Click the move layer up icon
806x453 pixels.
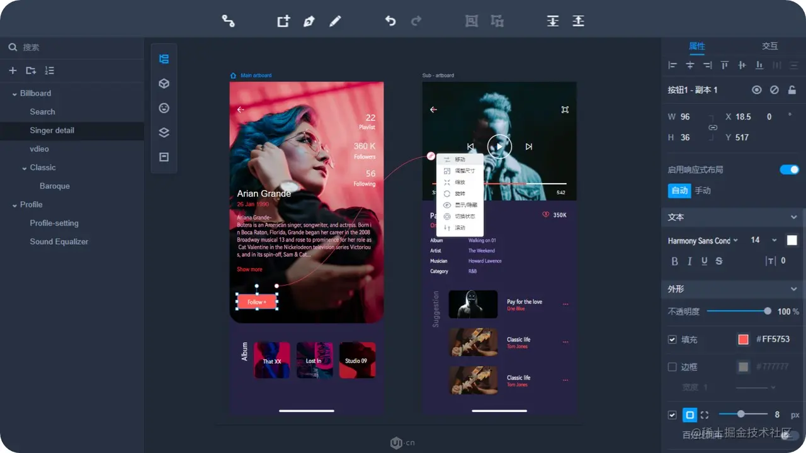click(x=578, y=21)
